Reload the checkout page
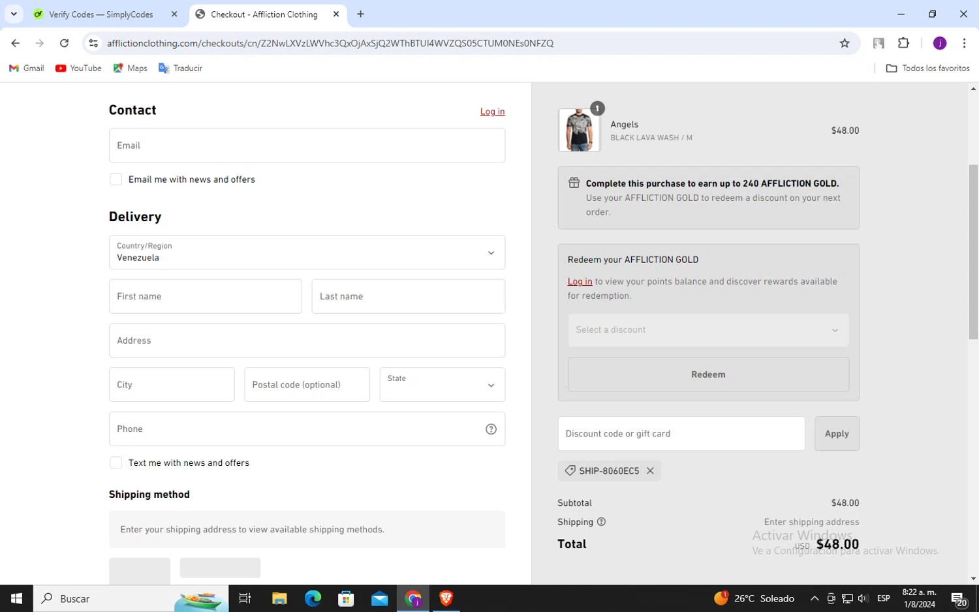 coord(64,43)
